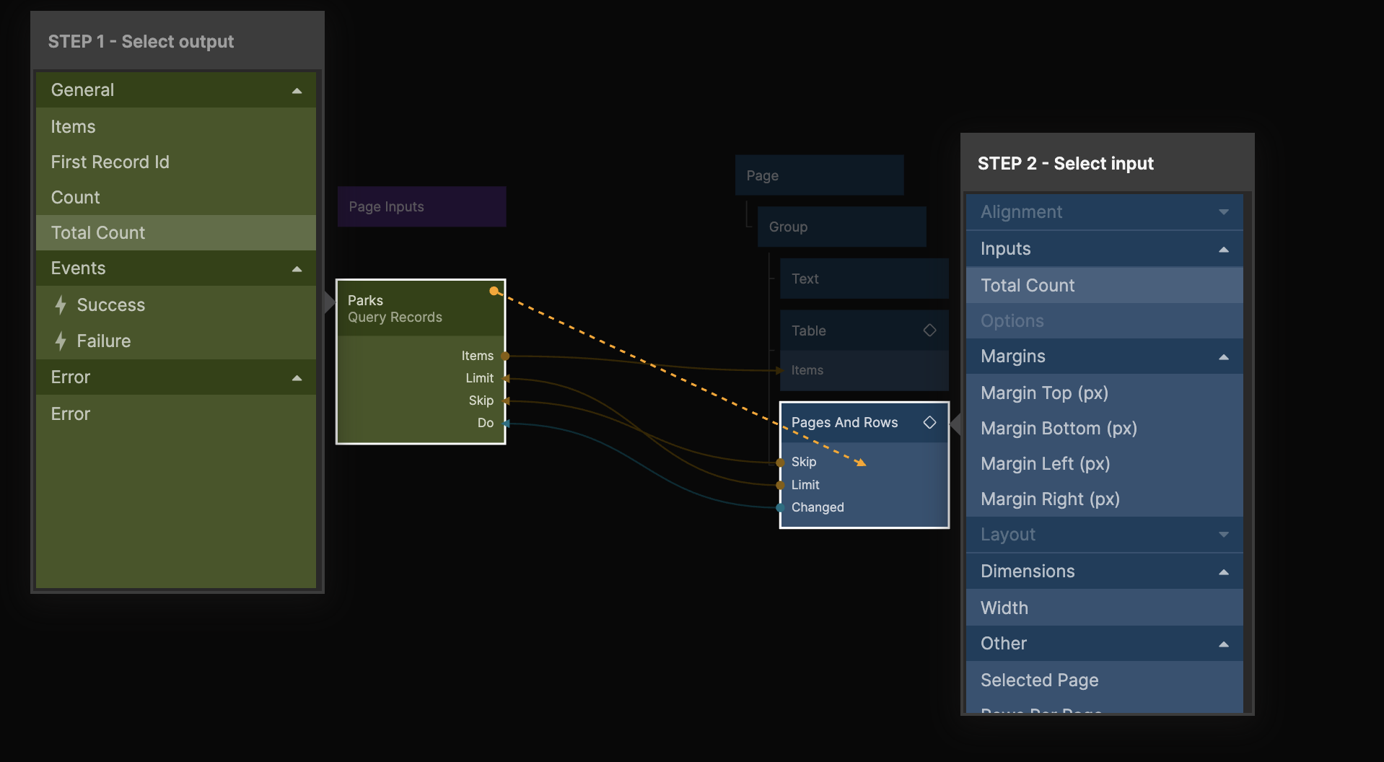Click the Skip input port on Pages And Rows
The width and height of the screenshot is (1384, 762).
(x=780, y=462)
